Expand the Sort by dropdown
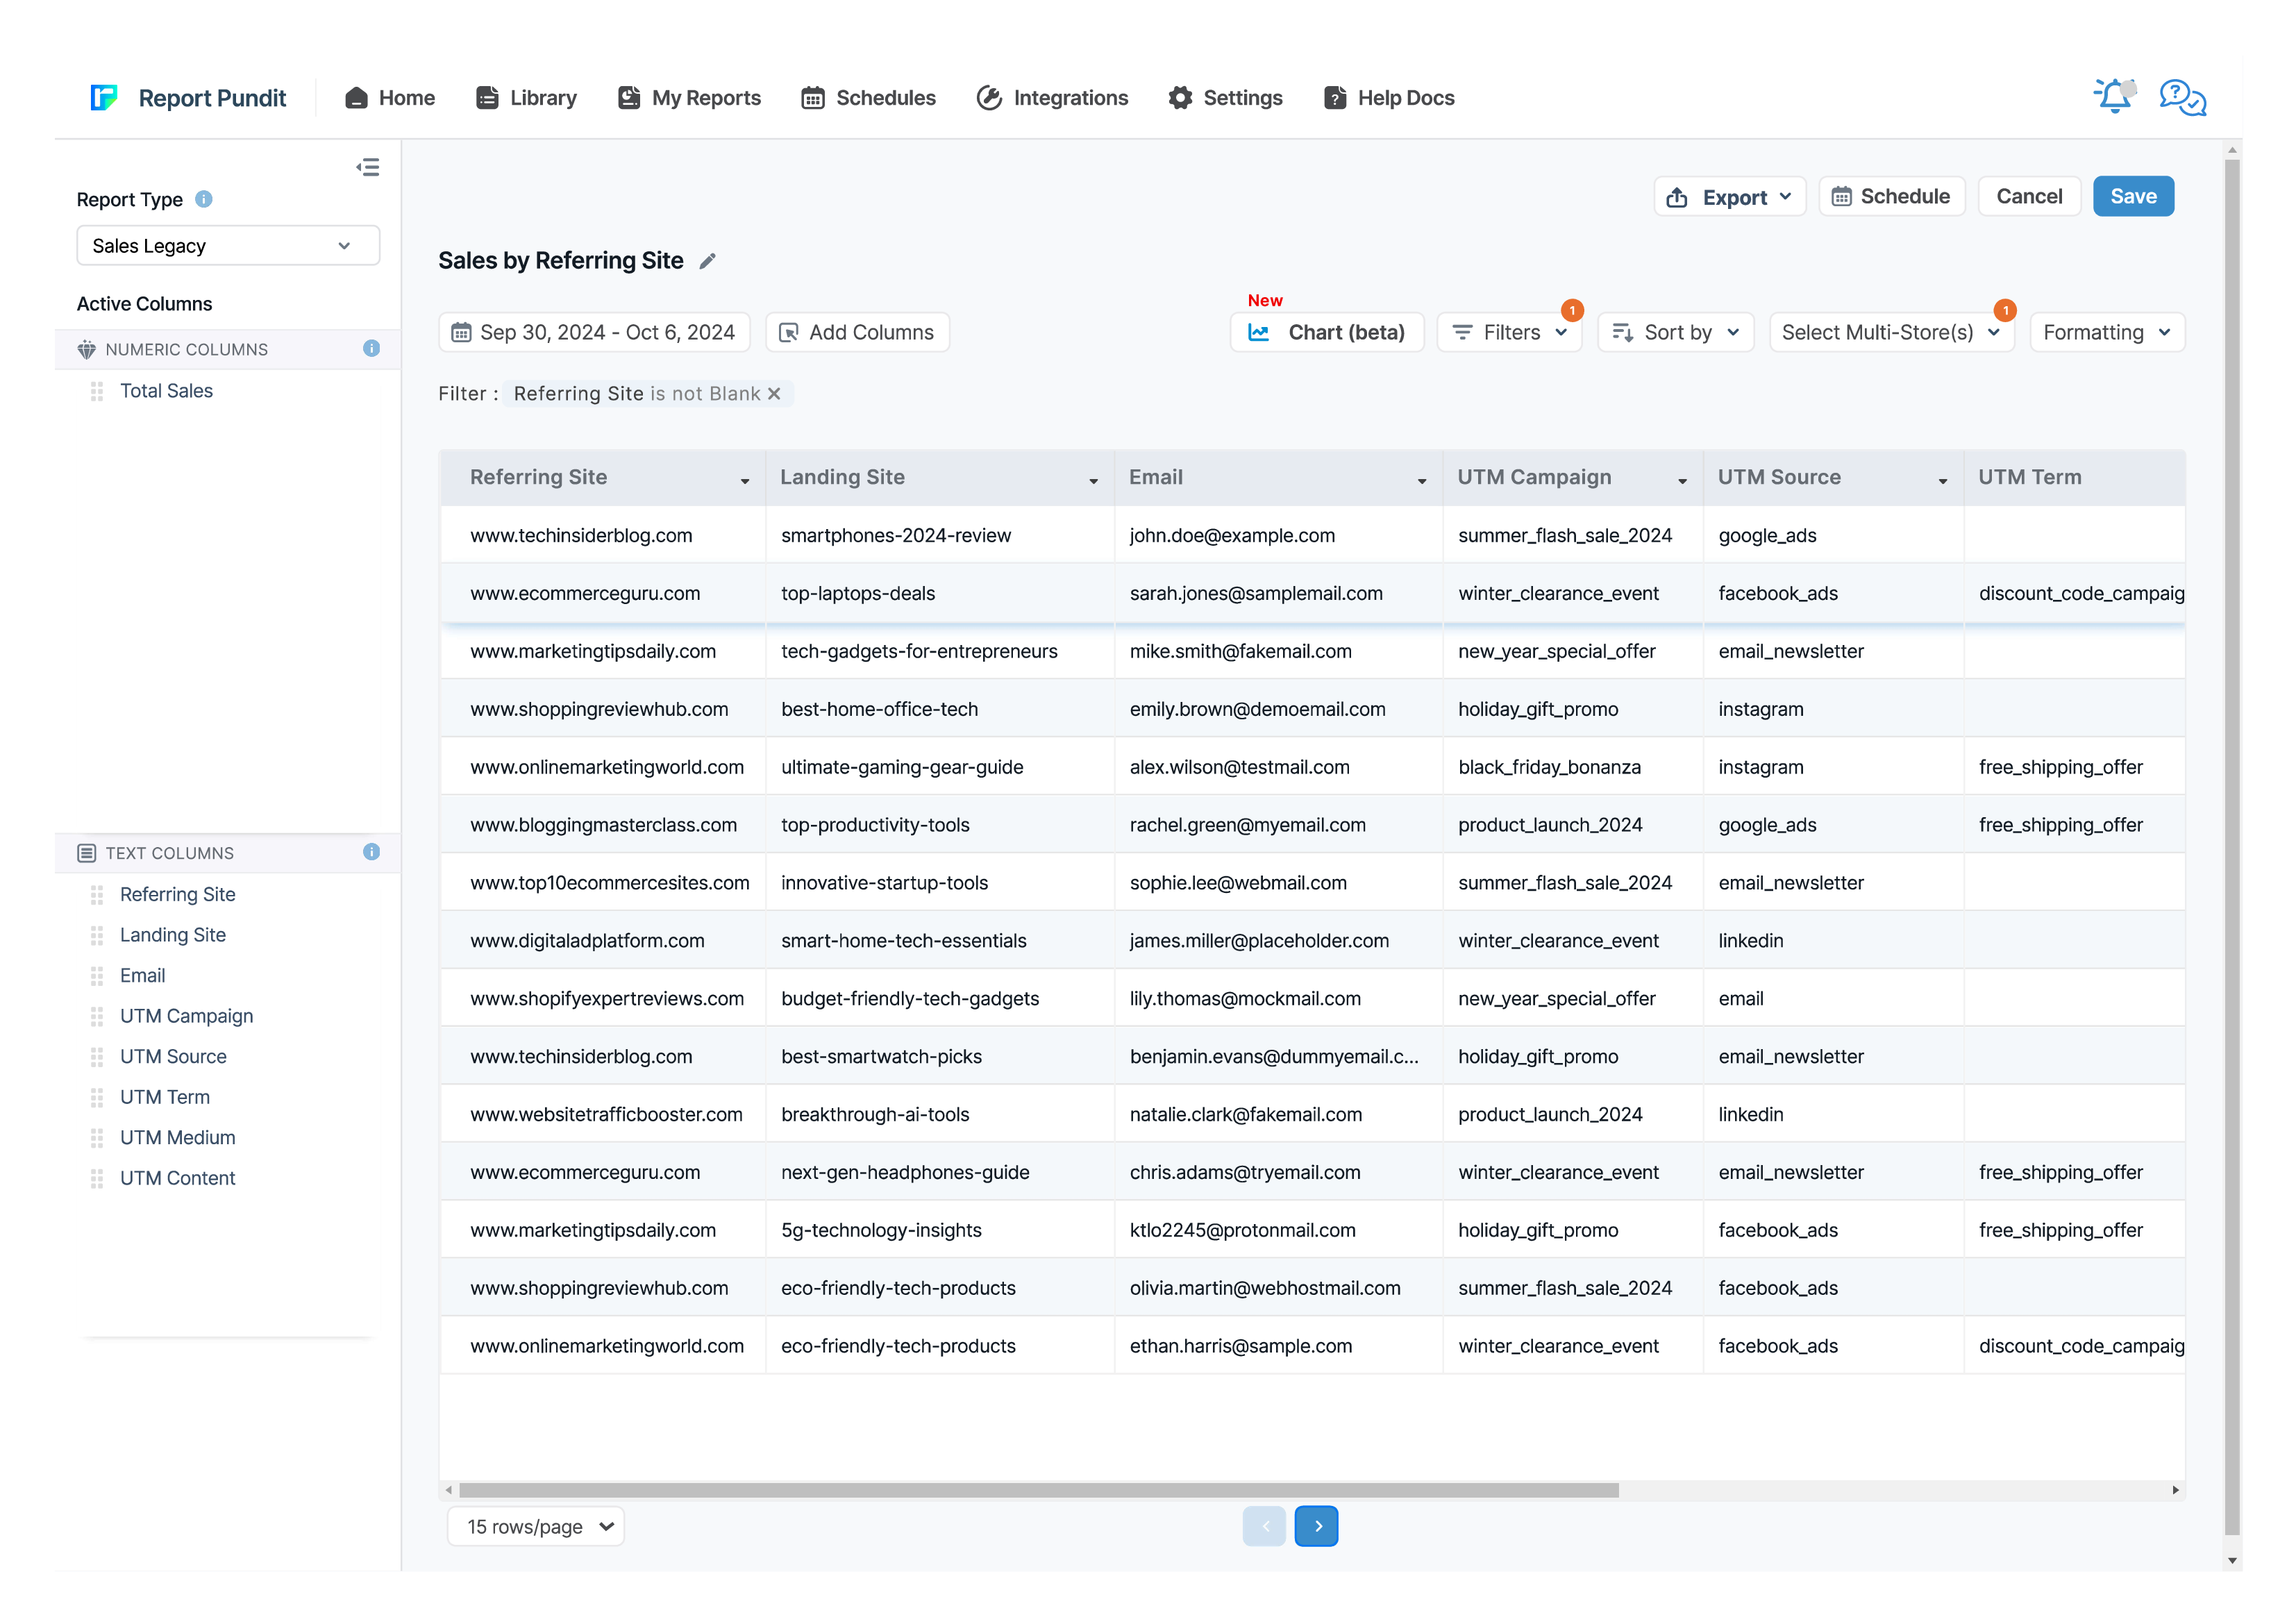Image resolution: width=2296 pixels, height=1624 pixels. point(1676,333)
